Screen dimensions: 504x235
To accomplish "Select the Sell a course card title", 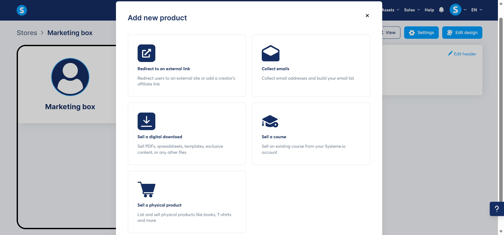I will [274, 137].
